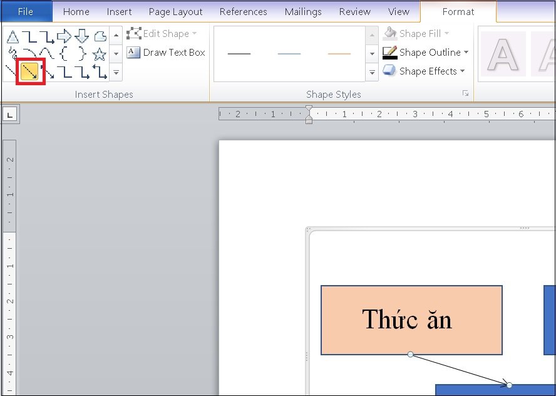Apply the dark gray line shape style
The width and height of the screenshot is (556, 396).
[x=239, y=54]
